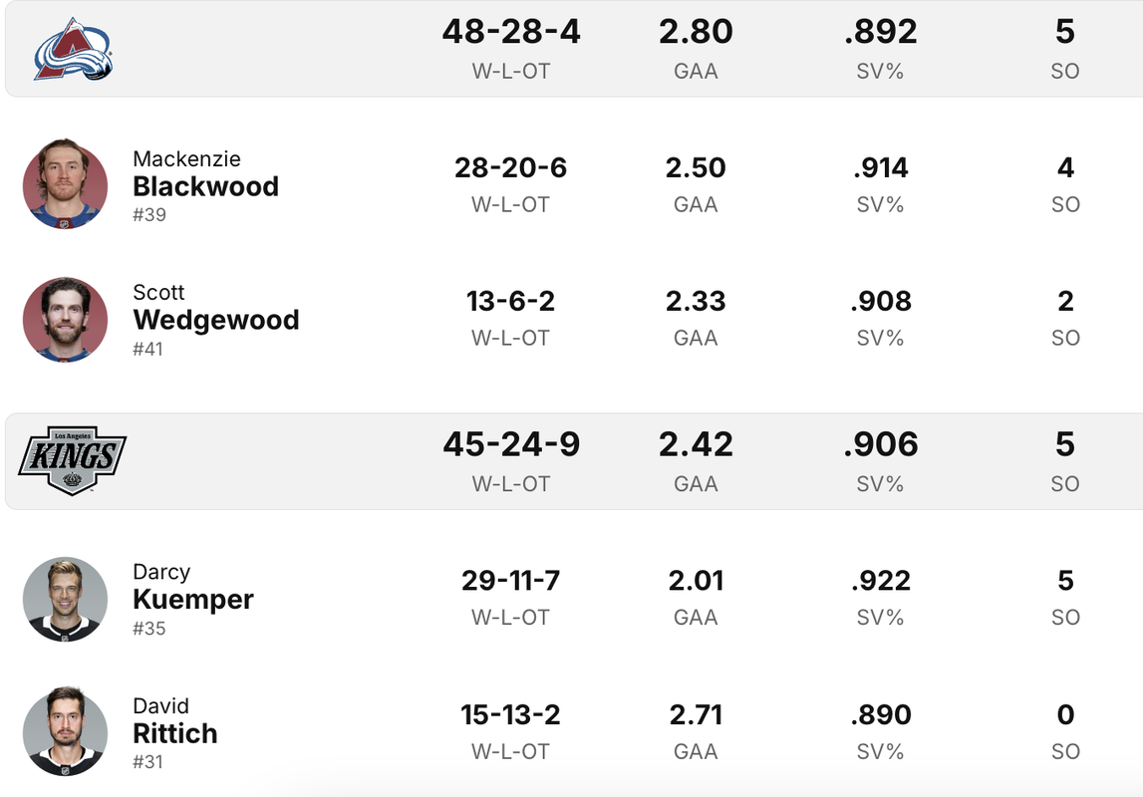Click Kuemper's 2.01 GAA value
This screenshot has height=797, width=1143.
click(696, 581)
